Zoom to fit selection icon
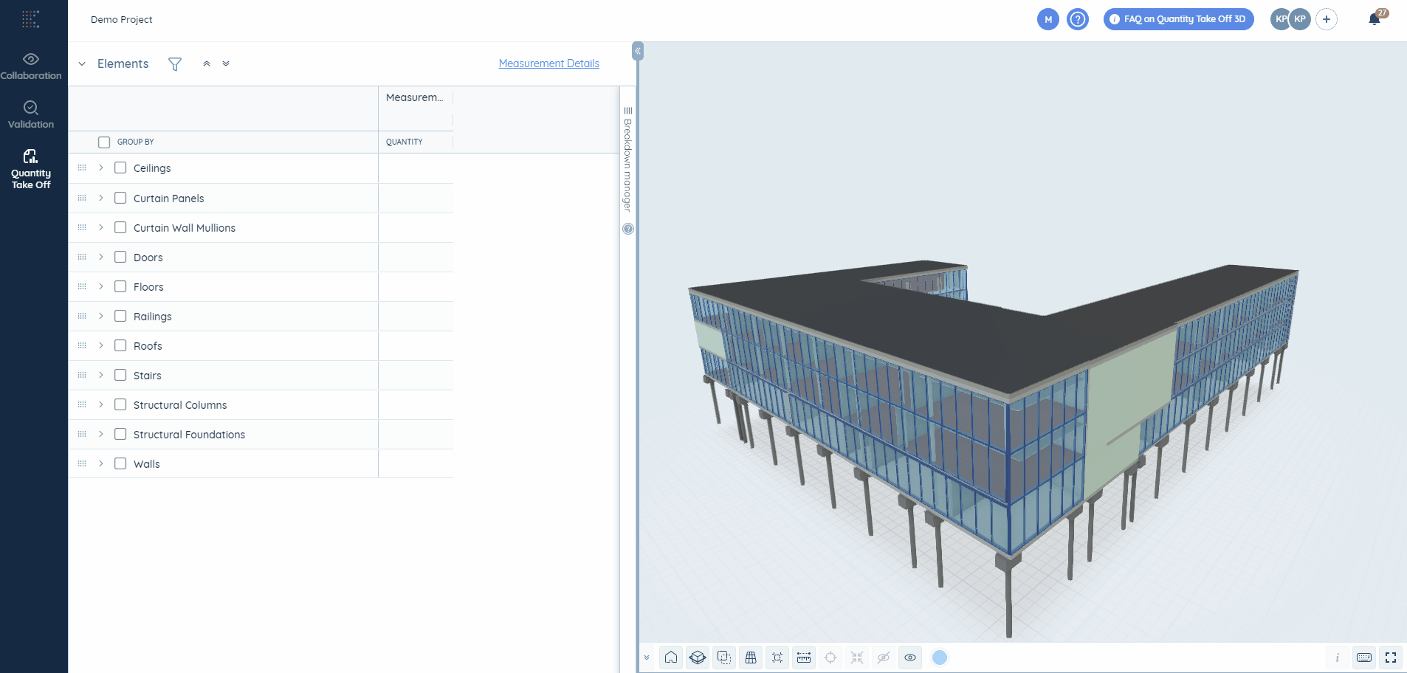The width and height of the screenshot is (1407, 673). [x=777, y=658]
